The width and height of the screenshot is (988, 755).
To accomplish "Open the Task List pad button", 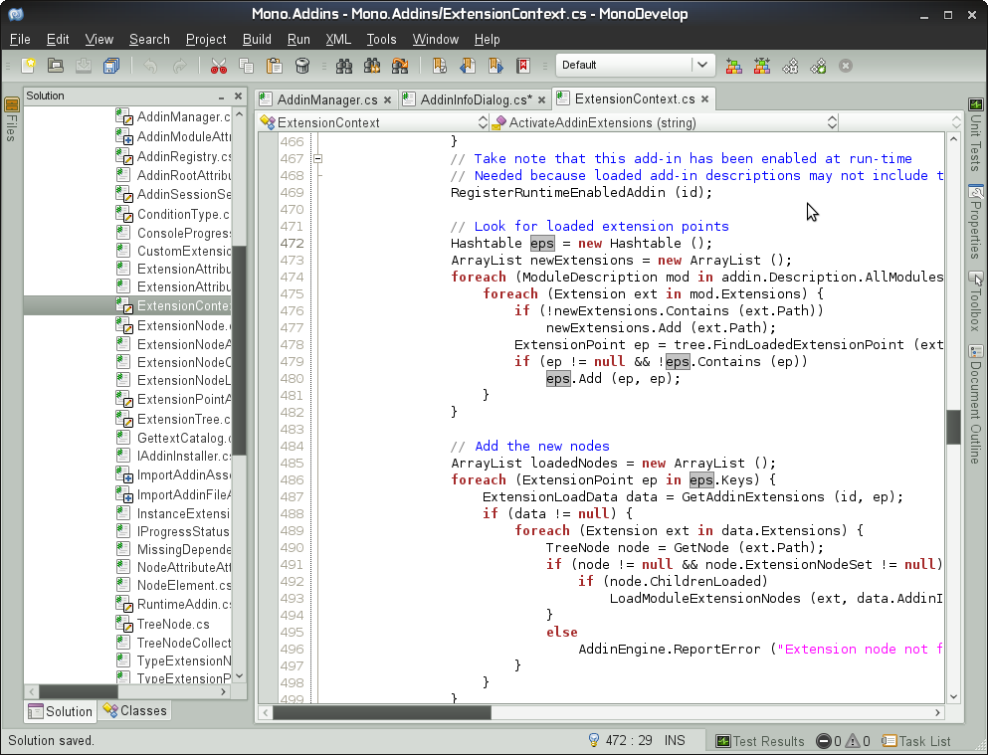I will (x=916, y=741).
